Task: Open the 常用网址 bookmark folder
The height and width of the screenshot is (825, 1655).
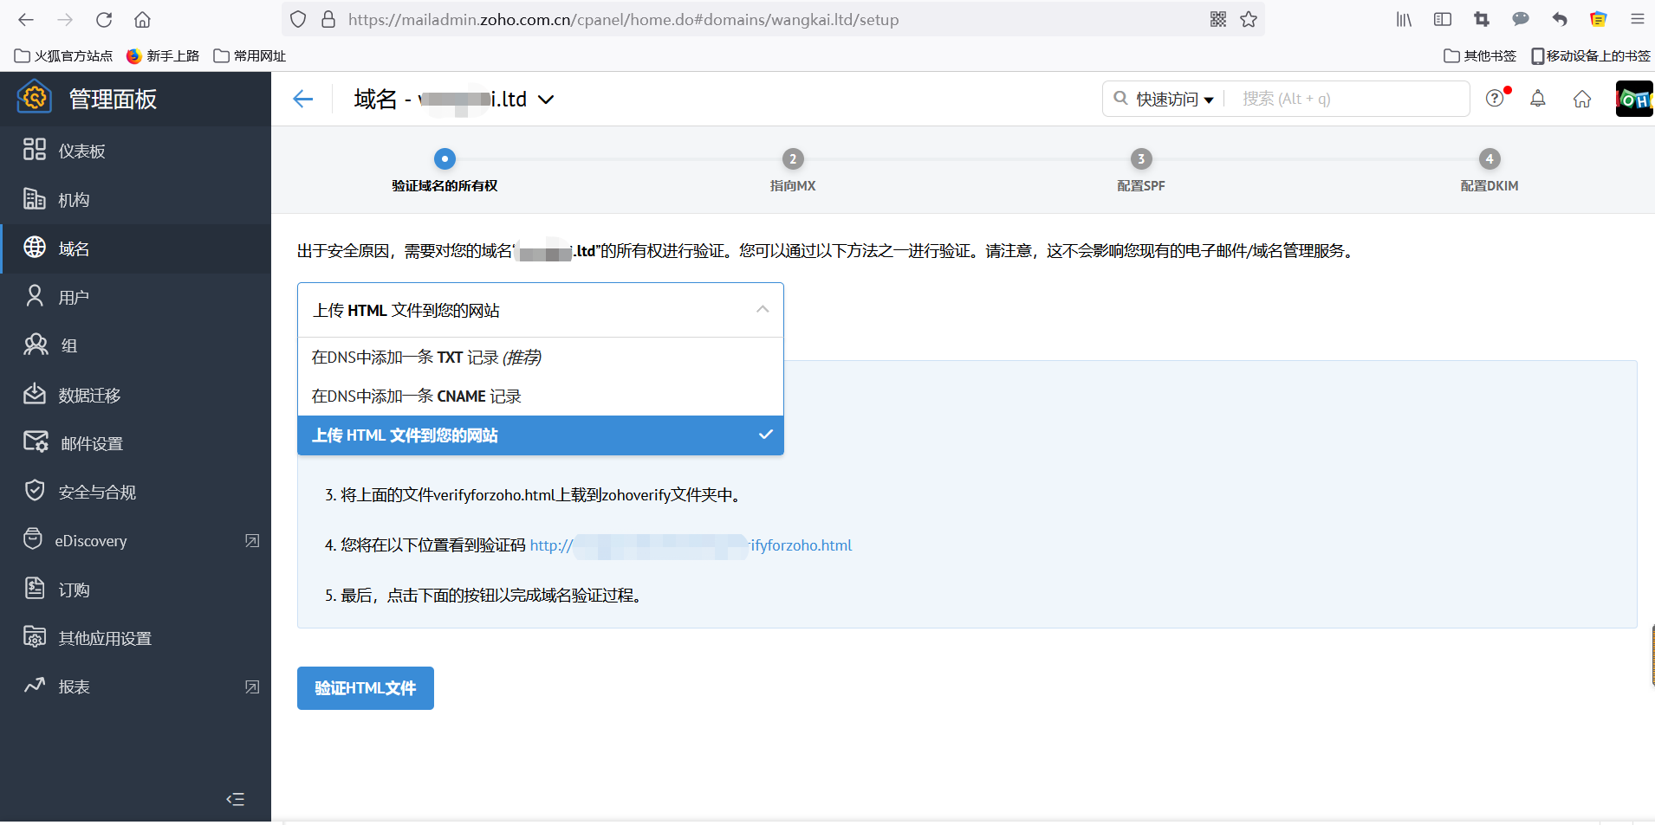Action: 250,56
